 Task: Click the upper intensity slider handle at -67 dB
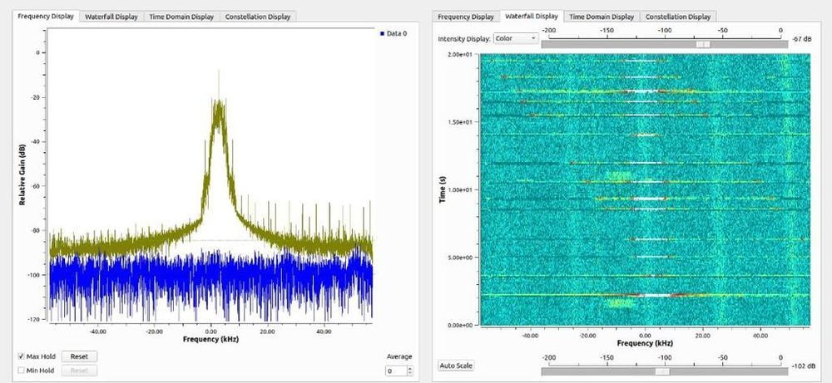pyautogui.click(x=704, y=43)
